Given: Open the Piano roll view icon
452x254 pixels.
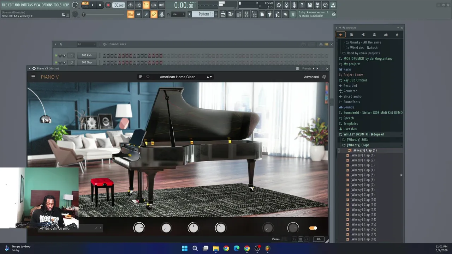Looking at the screenshot, I should (231, 14).
